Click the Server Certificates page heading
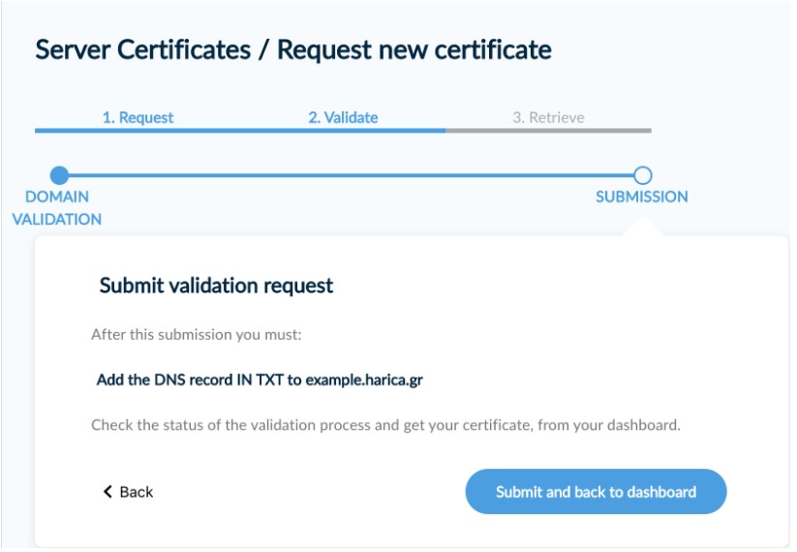 point(293,49)
